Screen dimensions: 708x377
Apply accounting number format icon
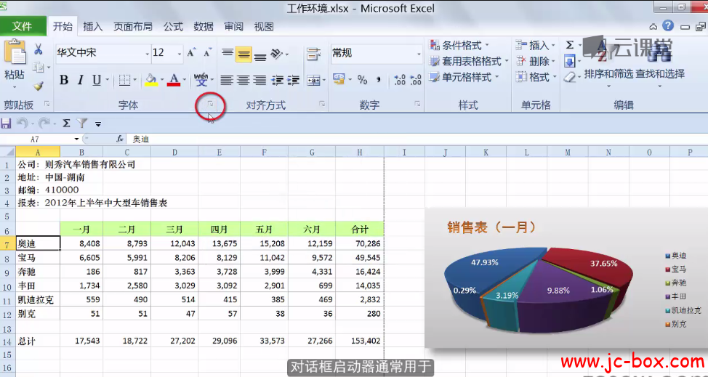pyautogui.click(x=339, y=80)
